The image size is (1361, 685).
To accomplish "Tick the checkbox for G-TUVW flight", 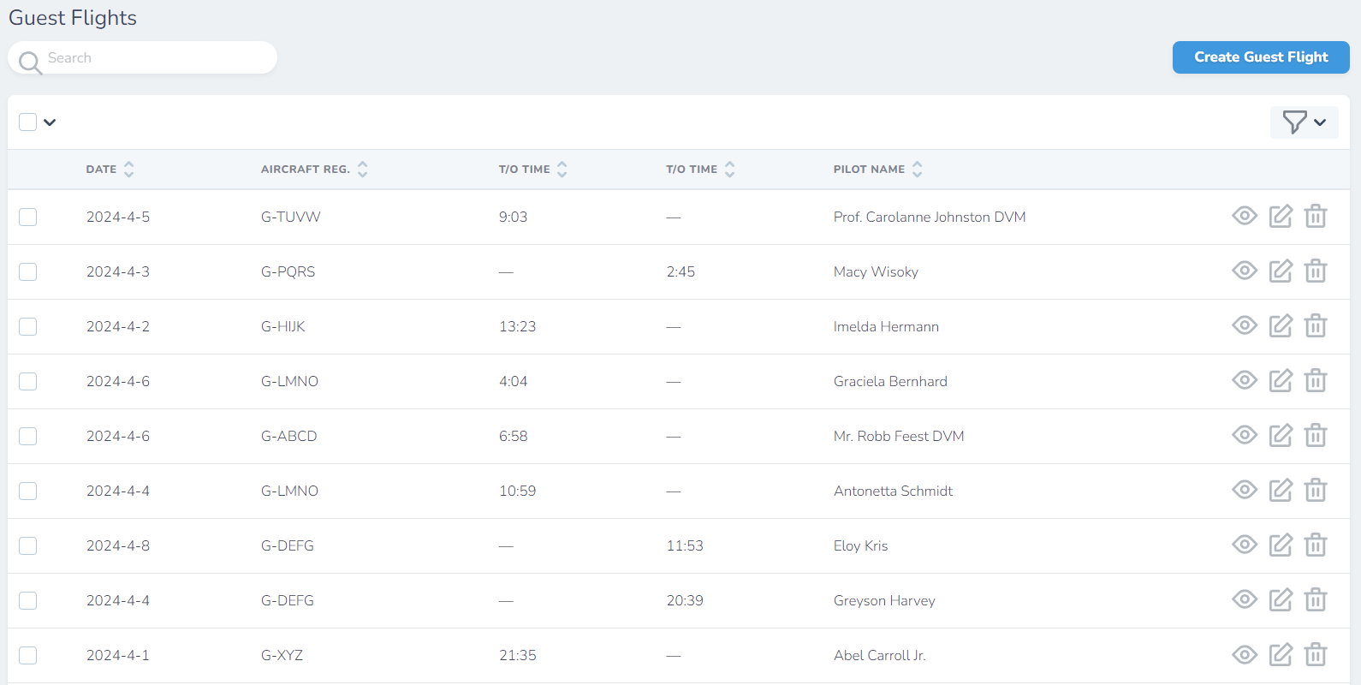I will pos(28,217).
